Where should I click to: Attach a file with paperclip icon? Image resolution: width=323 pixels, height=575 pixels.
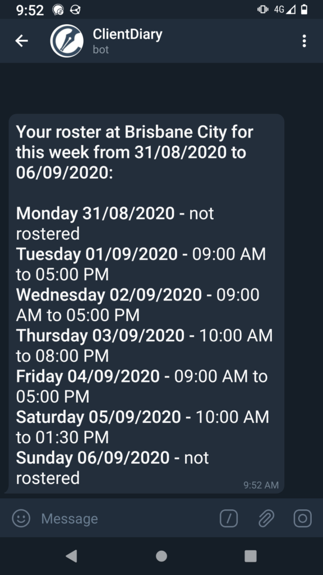point(266,518)
